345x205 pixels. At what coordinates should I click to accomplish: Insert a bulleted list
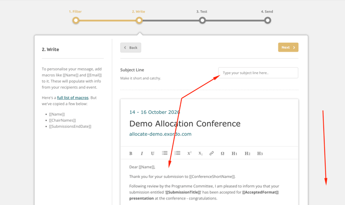point(164,153)
